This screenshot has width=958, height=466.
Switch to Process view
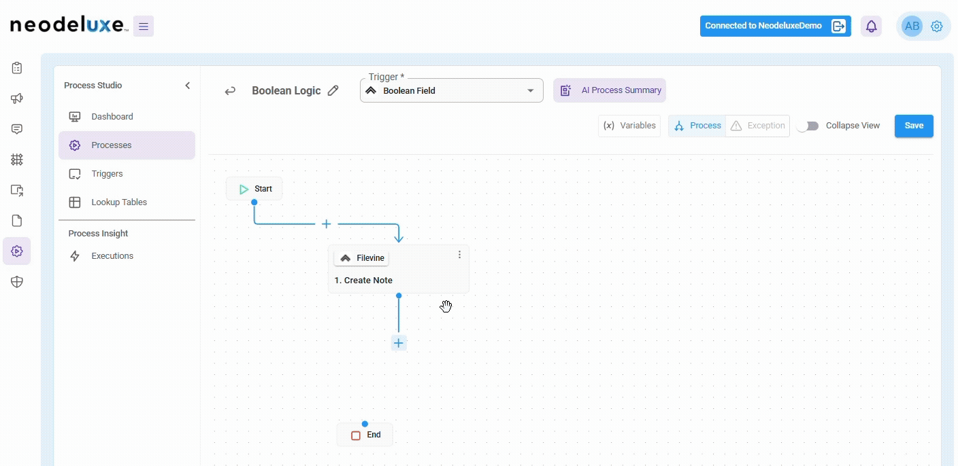click(697, 126)
